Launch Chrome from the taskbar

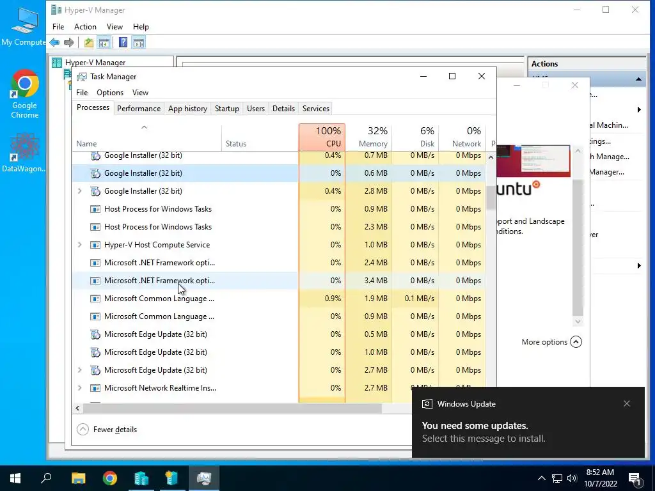coord(110,478)
